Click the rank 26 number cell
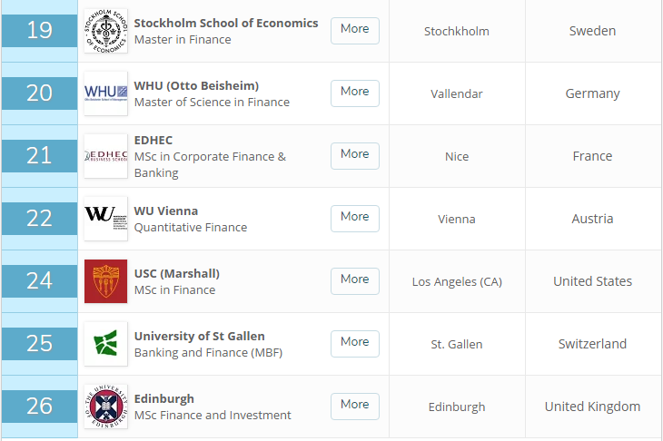 [x=39, y=407]
